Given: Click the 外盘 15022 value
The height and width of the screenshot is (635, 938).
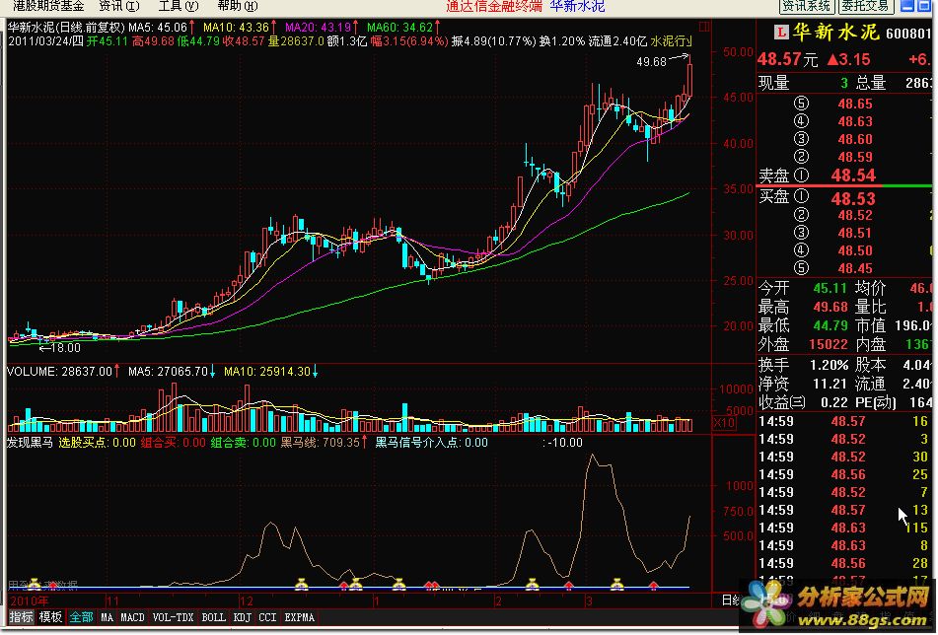Looking at the screenshot, I should 828,344.
